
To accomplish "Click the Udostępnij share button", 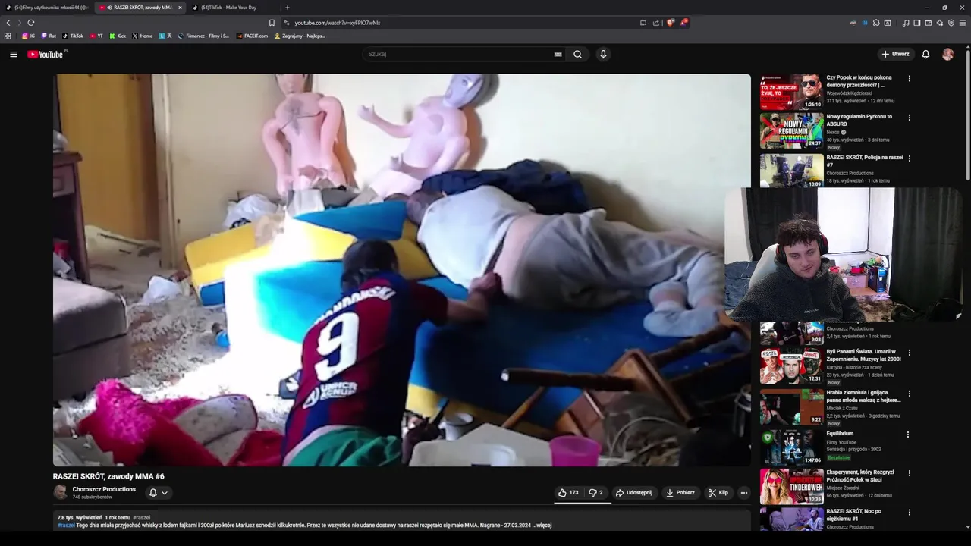I will pos(634,493).
